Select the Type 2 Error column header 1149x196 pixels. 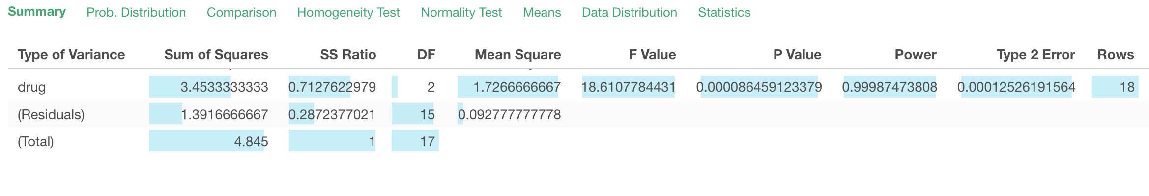[1035, 54]
